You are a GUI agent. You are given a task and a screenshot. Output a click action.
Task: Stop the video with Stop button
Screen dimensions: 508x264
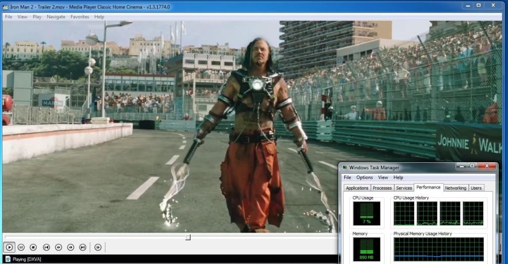(33, 248)
